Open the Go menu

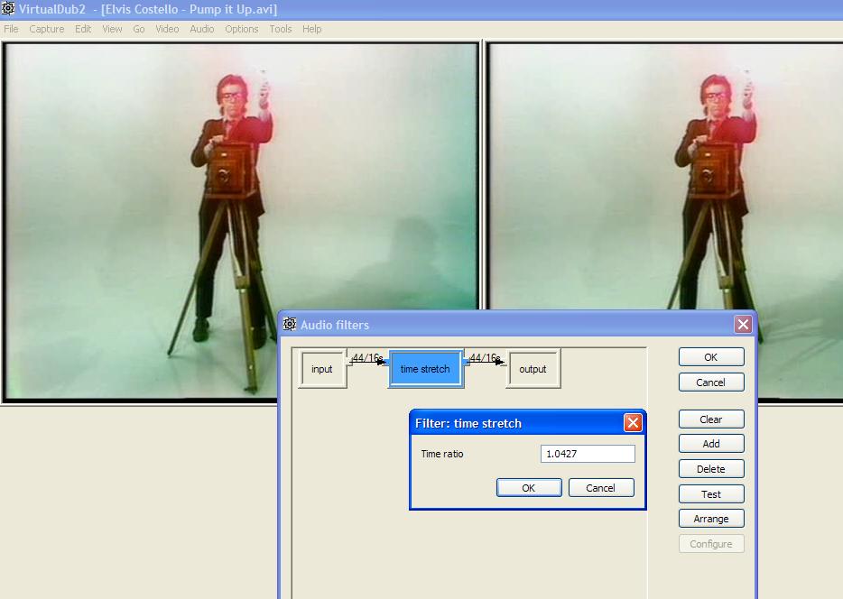[139, 29]
